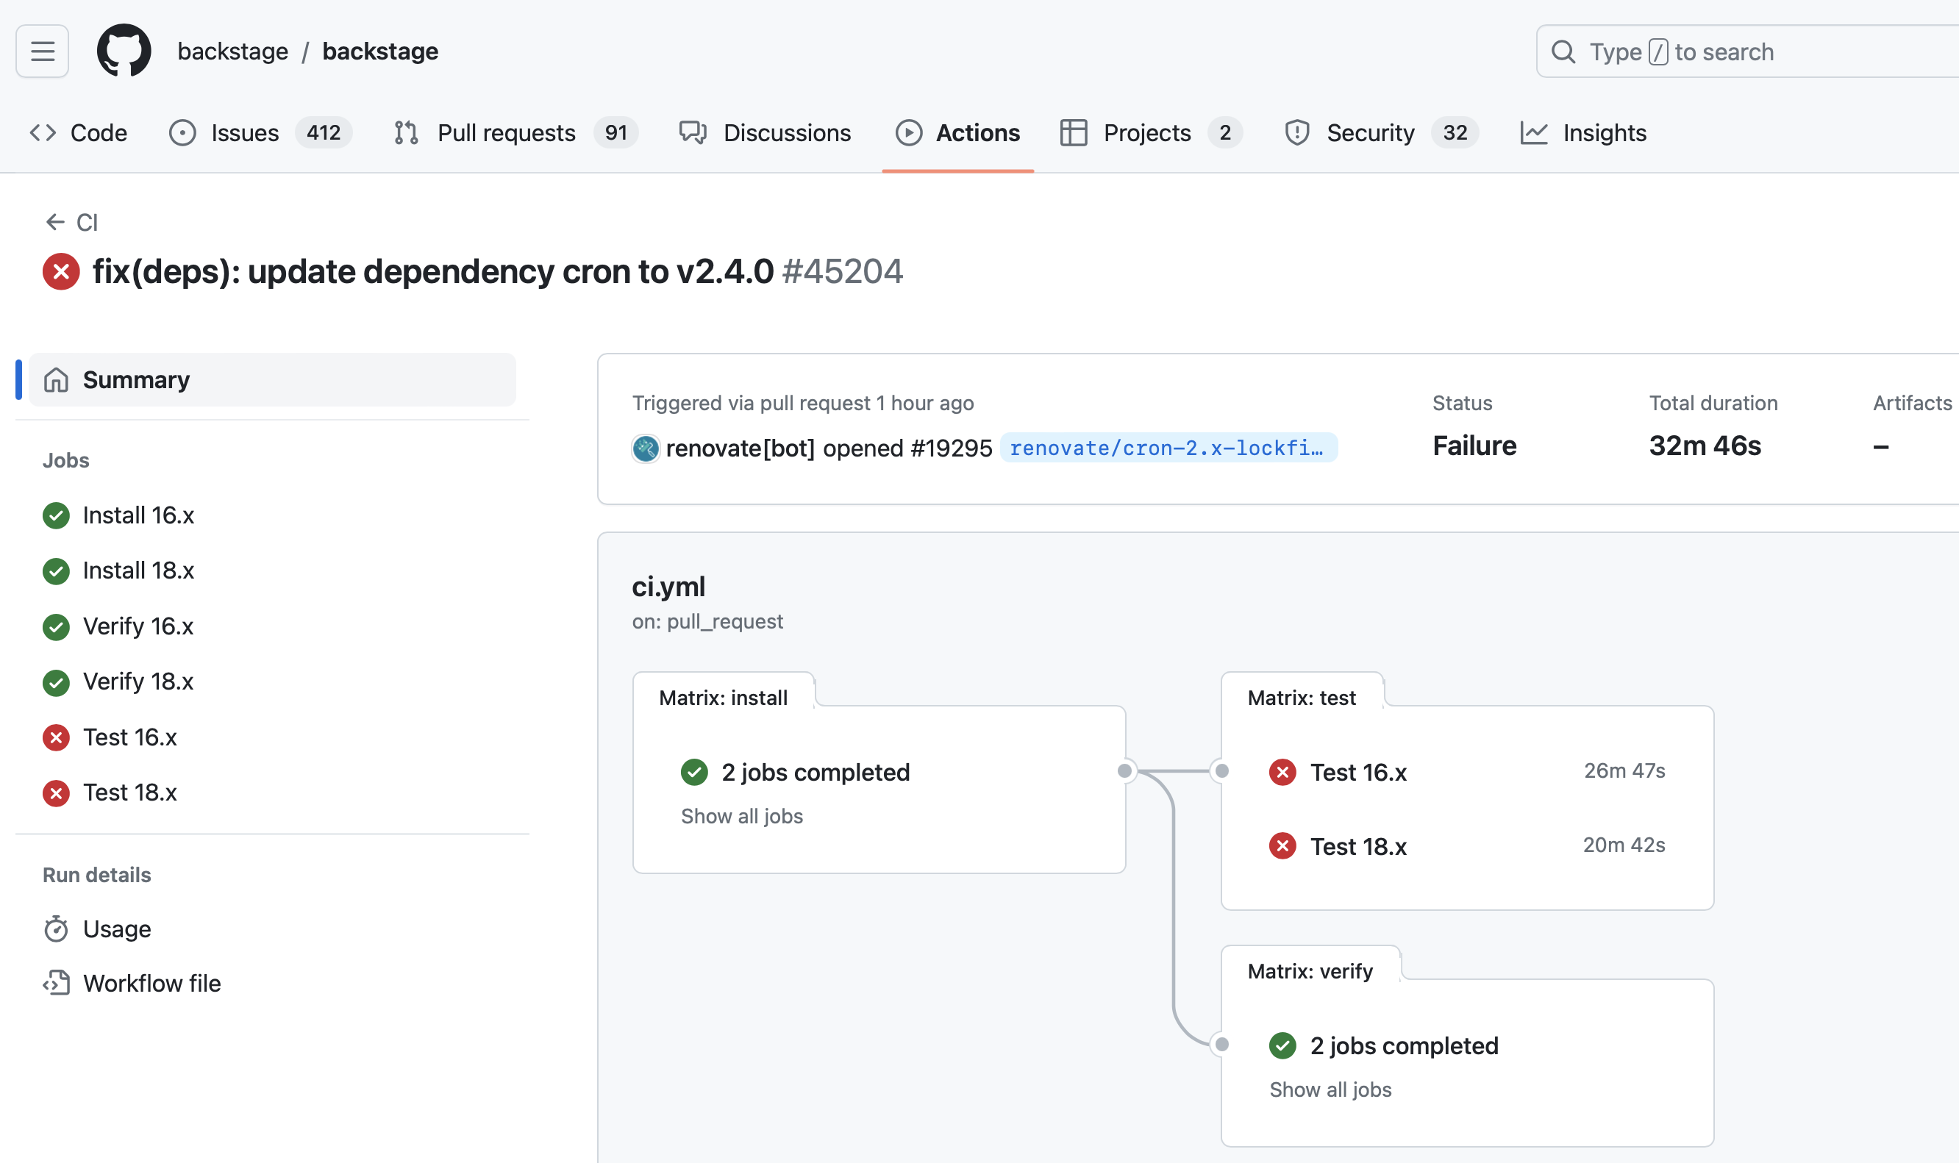Open the Issues tab

[x=260, y=132]
